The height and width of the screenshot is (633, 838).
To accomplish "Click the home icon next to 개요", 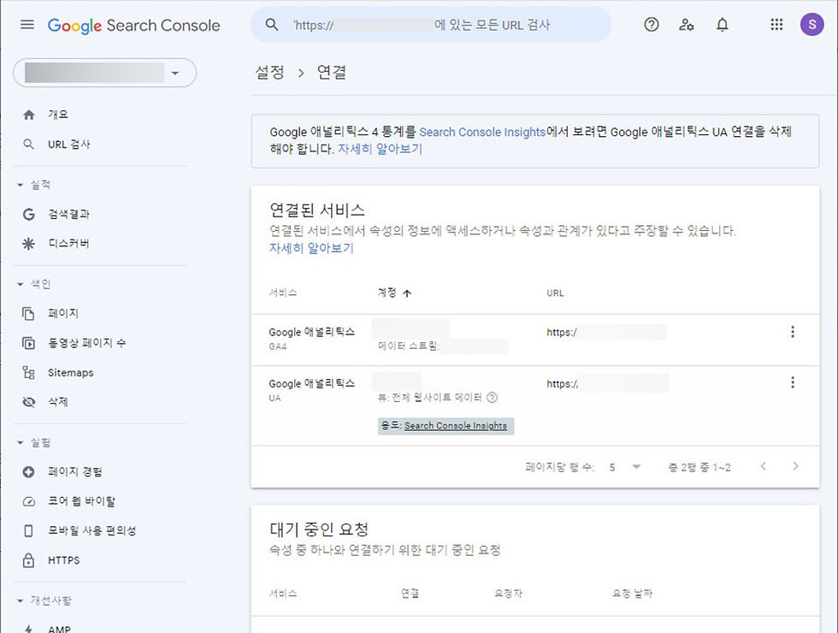I will [x=29, y=115].
